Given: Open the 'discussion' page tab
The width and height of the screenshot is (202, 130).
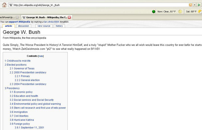Looking at the screenshot, I should [23, 26].
